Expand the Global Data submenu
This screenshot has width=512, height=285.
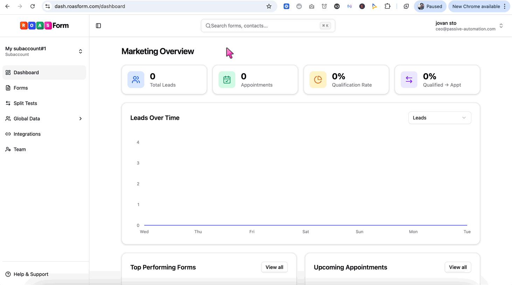coord(44,119)
